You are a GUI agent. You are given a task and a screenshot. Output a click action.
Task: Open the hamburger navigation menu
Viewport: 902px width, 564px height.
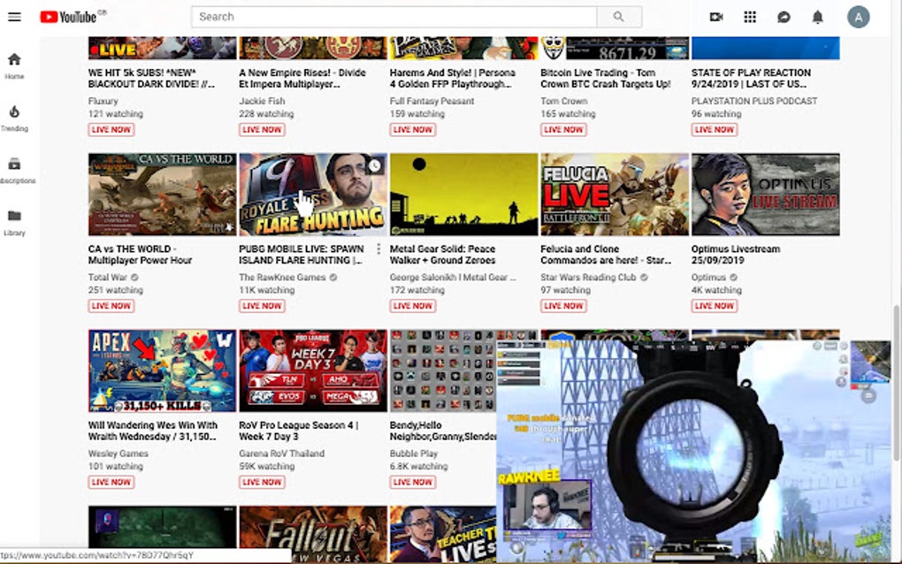pos(14,16)
